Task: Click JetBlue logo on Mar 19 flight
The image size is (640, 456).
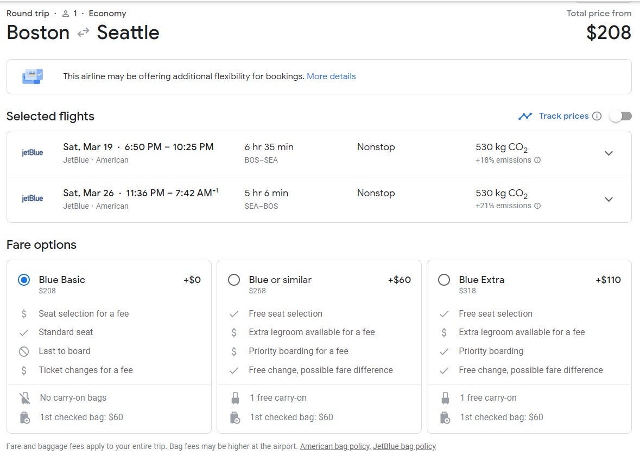Action: coord(32,153)
